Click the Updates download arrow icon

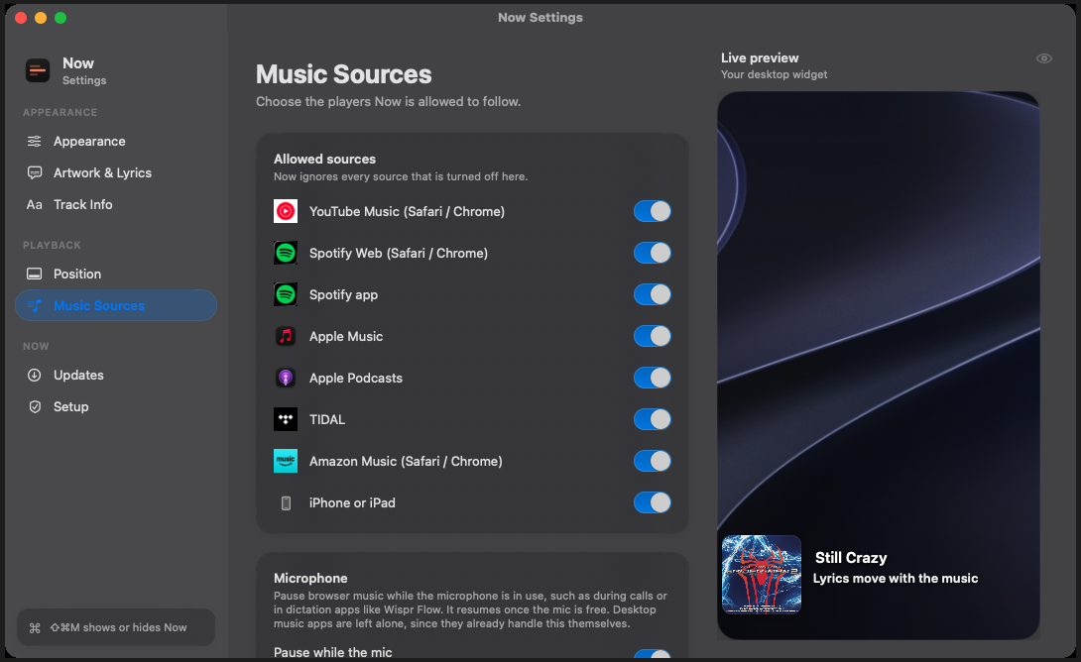pos(34,376)
